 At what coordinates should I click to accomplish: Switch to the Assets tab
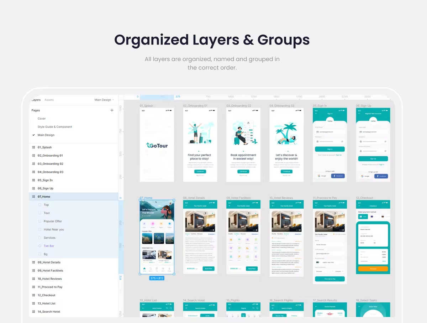(49, 100)
